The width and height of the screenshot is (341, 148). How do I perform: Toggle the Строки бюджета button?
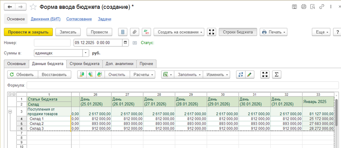coord(238,32)
